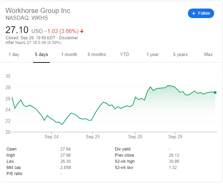Open the Disclaimer link

tap(69, 38)
